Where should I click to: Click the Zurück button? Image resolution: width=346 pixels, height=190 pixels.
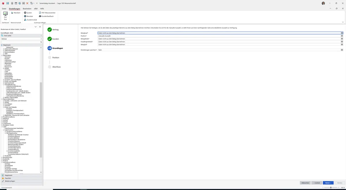pyautogui.click(x=317, y=183)
